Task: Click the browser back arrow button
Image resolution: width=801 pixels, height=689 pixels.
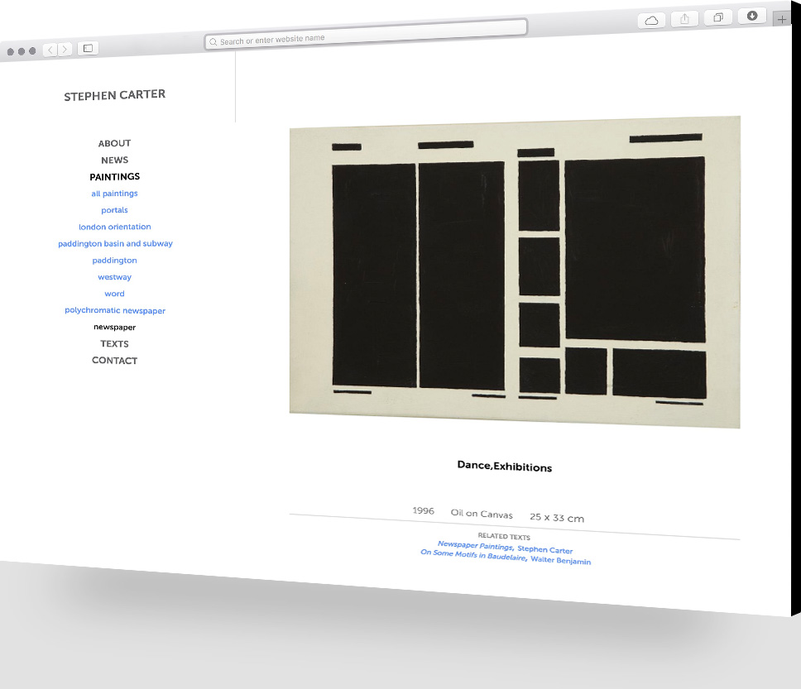Action: pos(50,50)
